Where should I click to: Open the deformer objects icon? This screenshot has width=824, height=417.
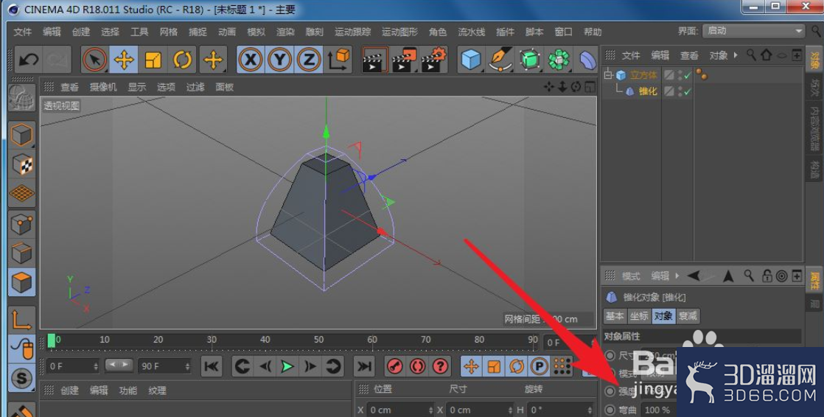pyautogui.click(x=587, y=60)
